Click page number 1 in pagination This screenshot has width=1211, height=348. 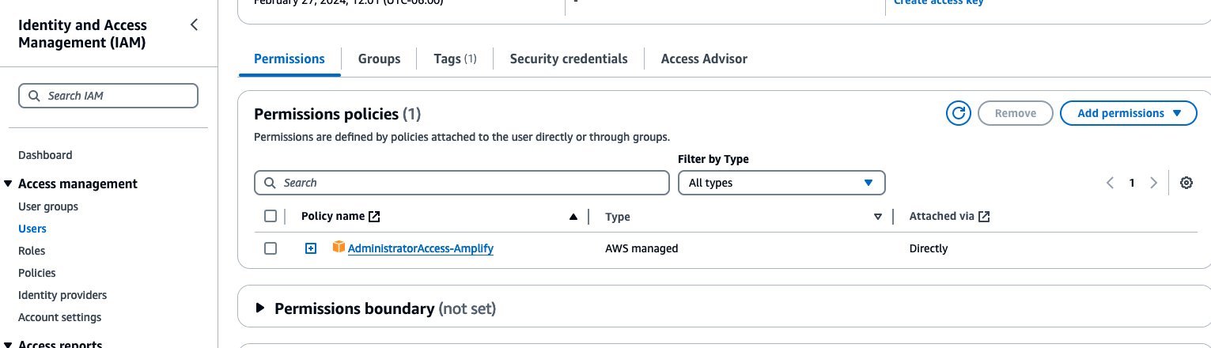click(x=1132, y=183)
